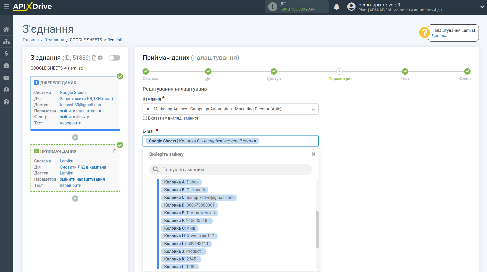Open the connection notes document icon

94,58
